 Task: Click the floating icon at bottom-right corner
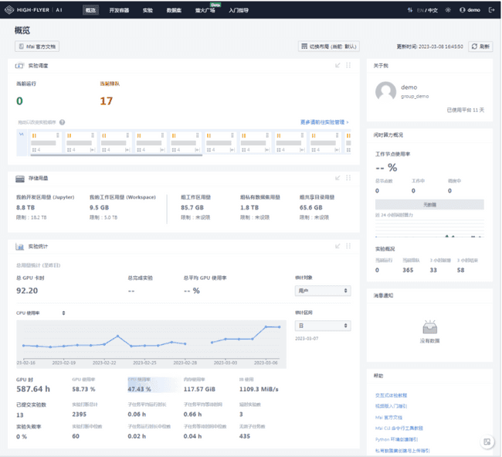pyautogui.click(x=487, y=442)
